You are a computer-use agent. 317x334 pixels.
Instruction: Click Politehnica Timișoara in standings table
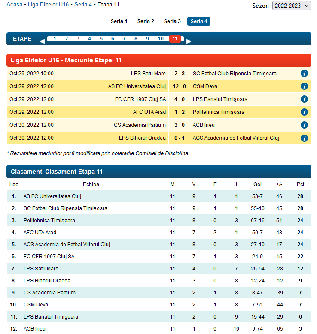tap(49, 221)
